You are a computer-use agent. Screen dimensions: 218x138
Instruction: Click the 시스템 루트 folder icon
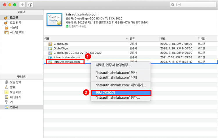click(x=6, y=32)
